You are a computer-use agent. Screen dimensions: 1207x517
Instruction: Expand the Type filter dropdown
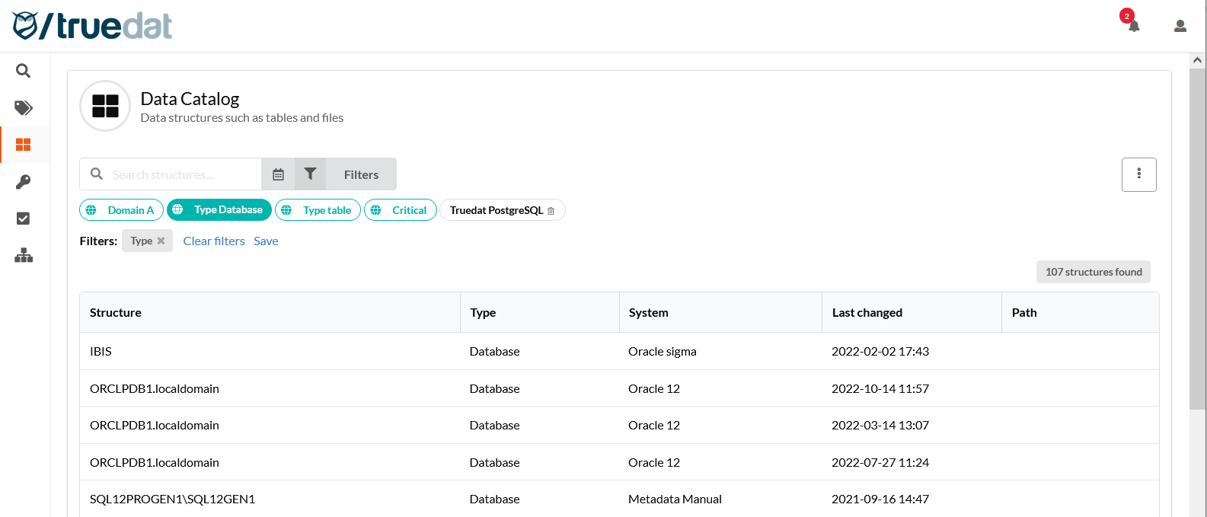pos(141,241)
